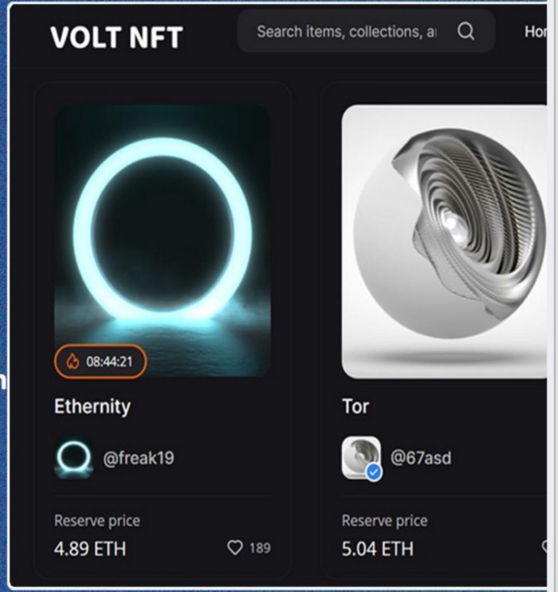Click the @freak19 avatar icon
This screenshot has width=558, height=592.
point(74,459)
